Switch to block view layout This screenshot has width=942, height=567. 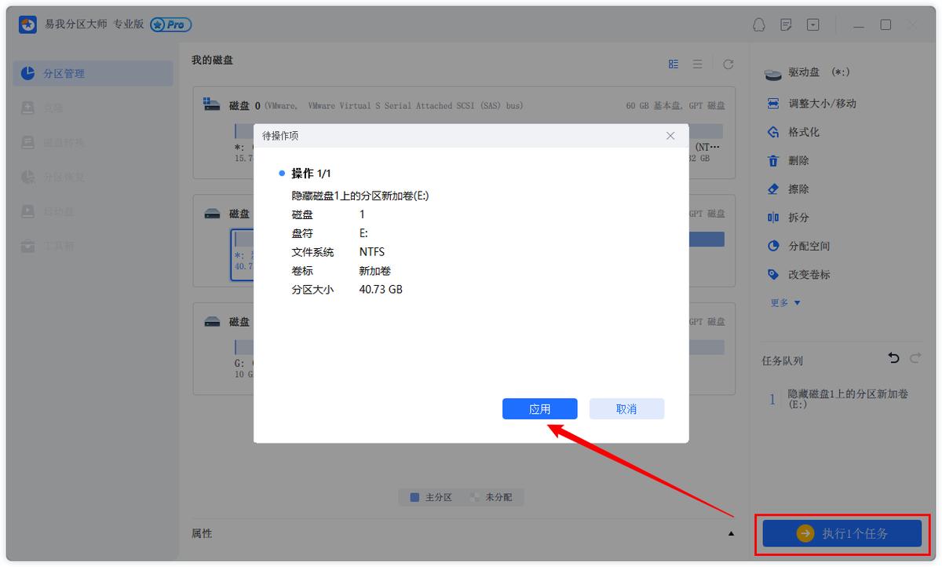click(x=673, y=64)
